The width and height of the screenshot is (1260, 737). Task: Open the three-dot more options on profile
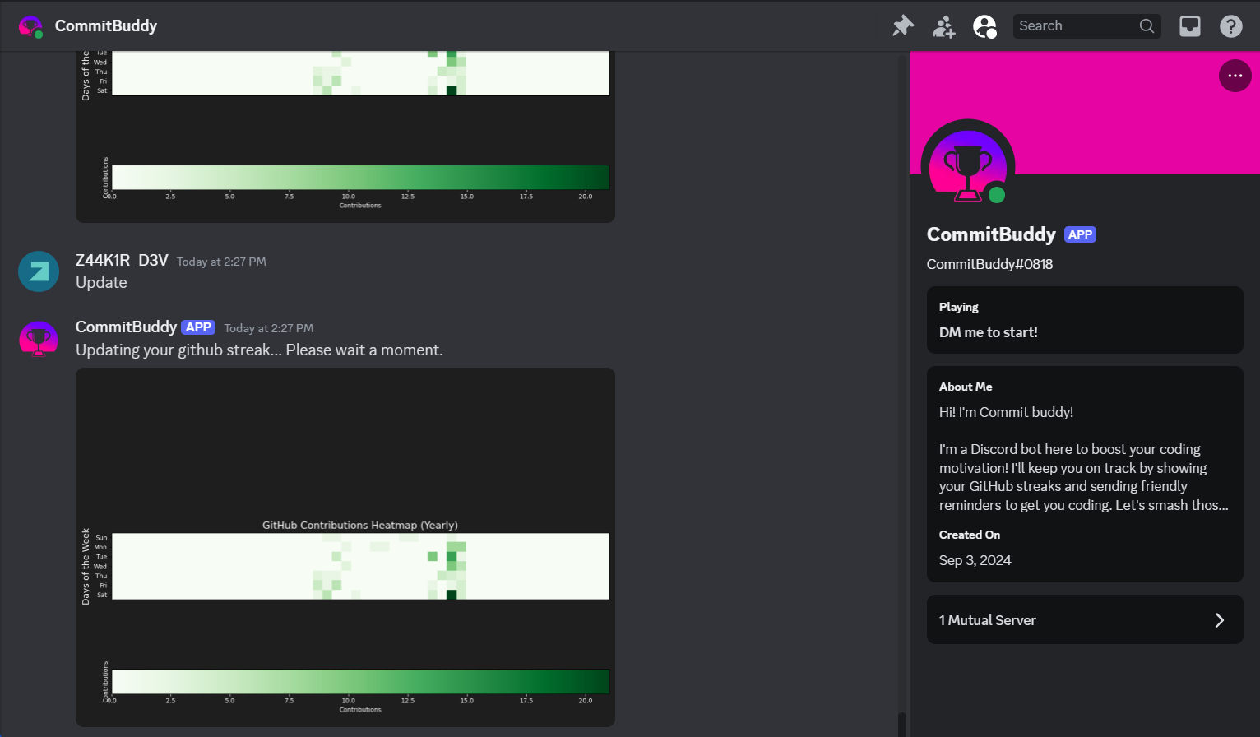click(1235, 76)
